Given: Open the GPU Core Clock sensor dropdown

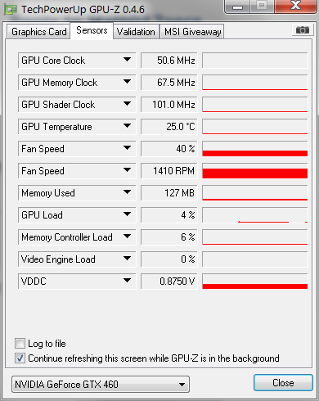Looking at the screenshot, I should click(x=127, y=60).
